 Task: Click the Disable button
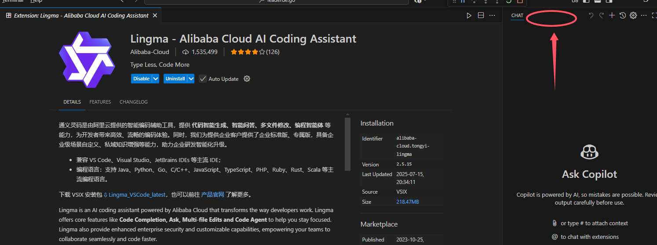pyautogui.click(x=141, y=79)
